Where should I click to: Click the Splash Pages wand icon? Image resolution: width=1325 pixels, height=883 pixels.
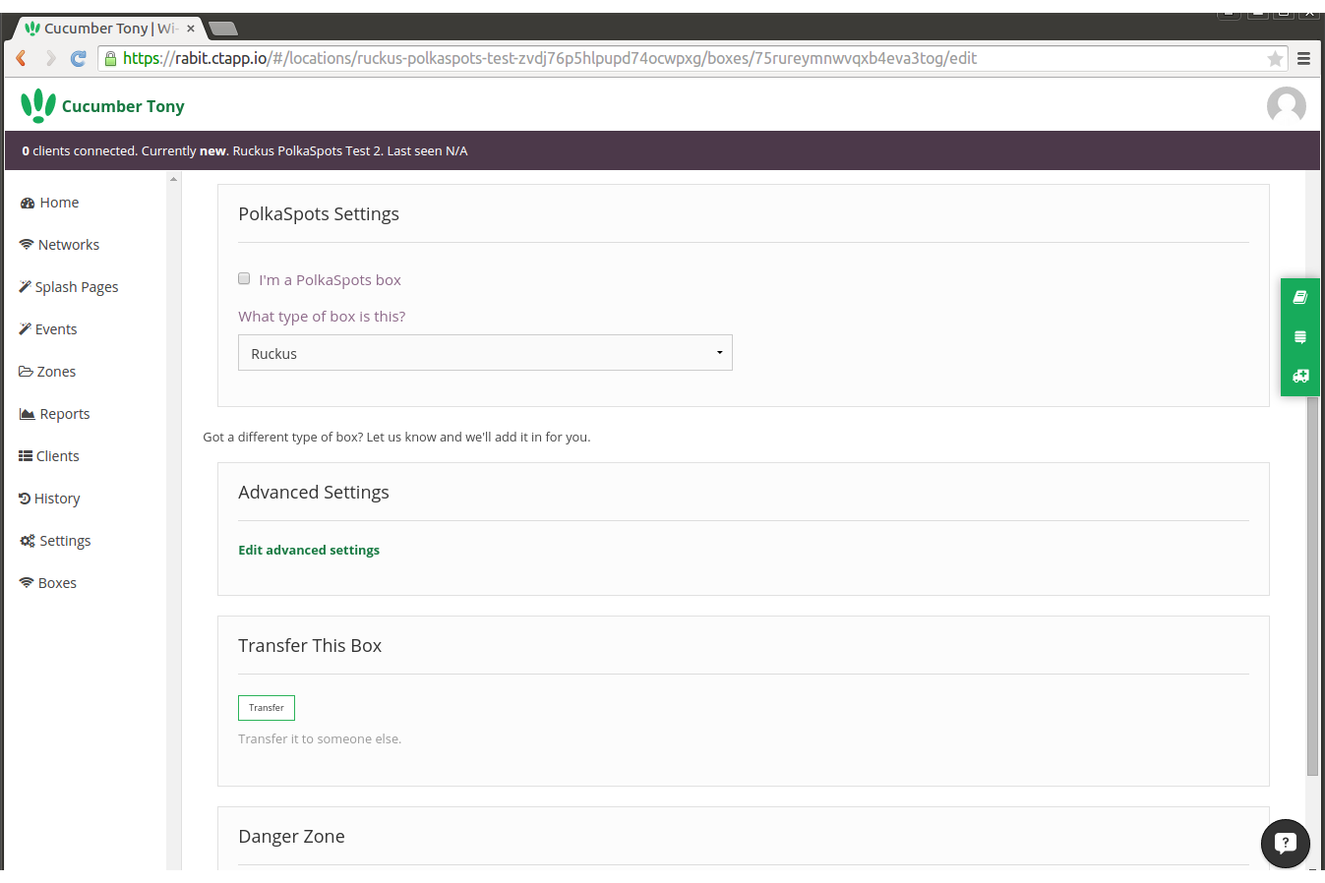(x=26, y=287)
